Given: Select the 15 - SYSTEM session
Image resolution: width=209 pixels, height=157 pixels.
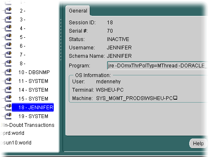Looking at the screenshot, I should point(33,99).
